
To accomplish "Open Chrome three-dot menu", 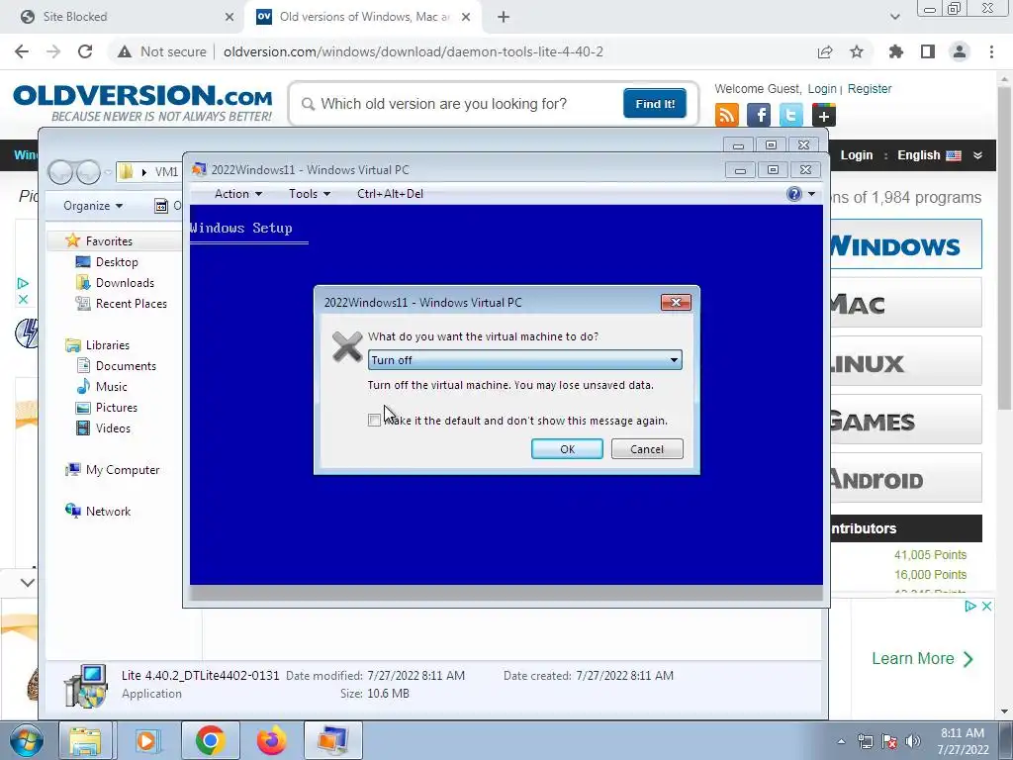I will click(x=991, y=51).
